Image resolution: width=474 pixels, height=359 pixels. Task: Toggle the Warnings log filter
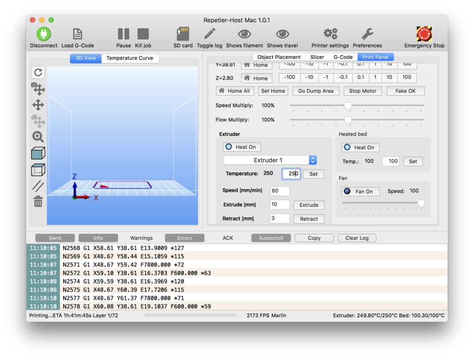(142, 238)
